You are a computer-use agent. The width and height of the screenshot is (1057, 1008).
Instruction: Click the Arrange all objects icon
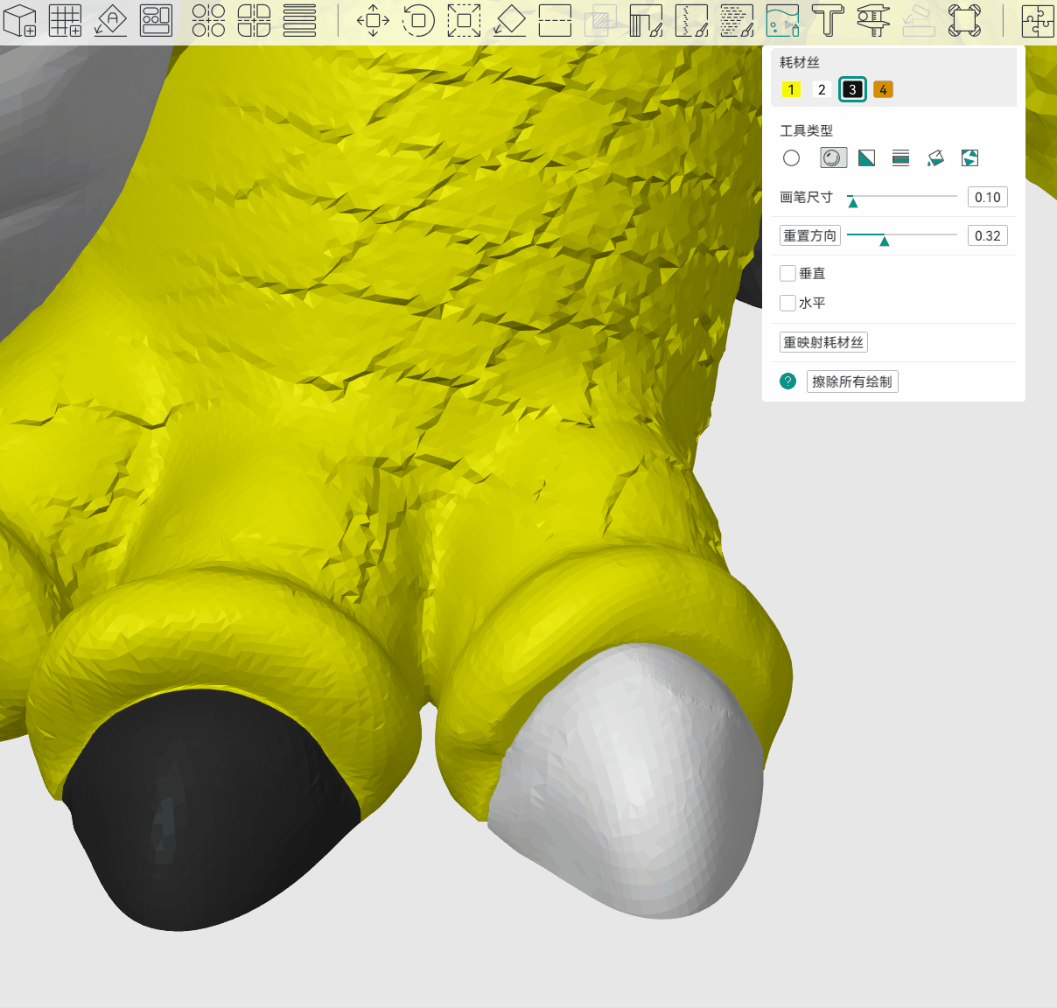(157, 20)
